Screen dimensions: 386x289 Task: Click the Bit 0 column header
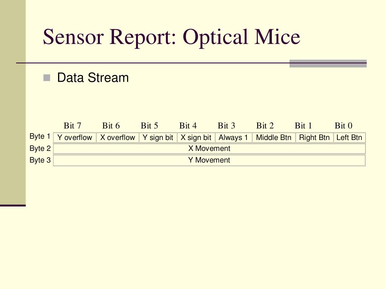[x=343, y=126]
